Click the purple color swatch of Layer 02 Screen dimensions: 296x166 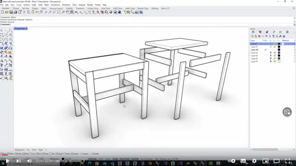click(279, 52)
